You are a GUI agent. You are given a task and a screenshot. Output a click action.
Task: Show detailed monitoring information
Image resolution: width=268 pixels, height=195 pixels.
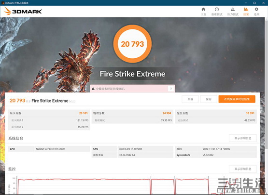(243, 169)
